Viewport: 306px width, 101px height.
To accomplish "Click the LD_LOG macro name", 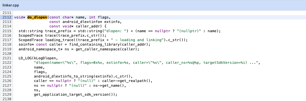I will (25, 58).
